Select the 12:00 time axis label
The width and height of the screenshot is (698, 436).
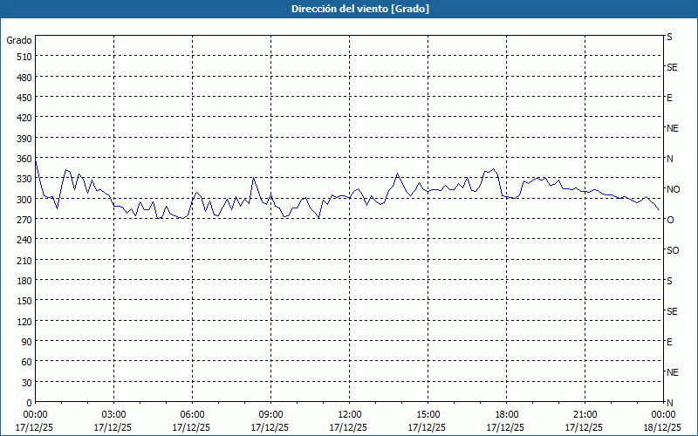pyautogui.click(x=349, y=414)
